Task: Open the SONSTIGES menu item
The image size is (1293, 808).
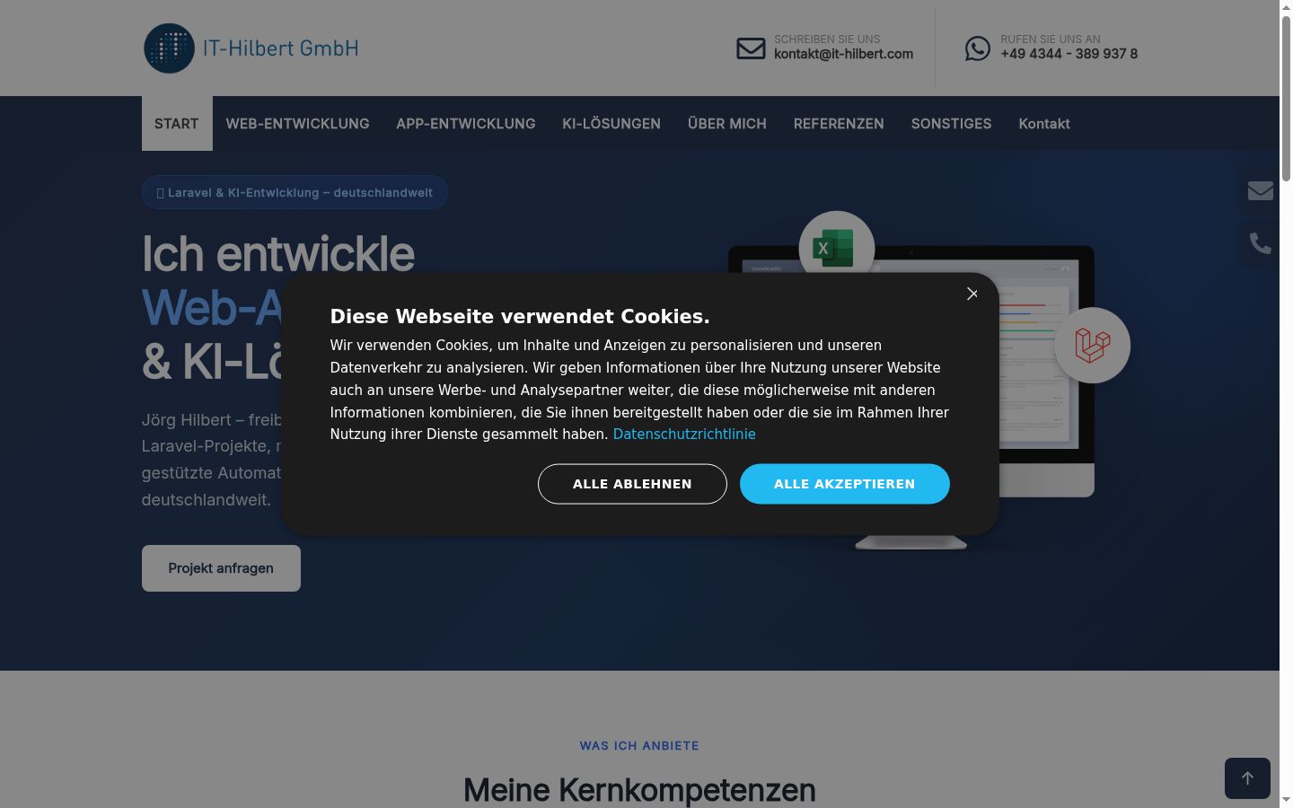Action: click(x=951, y=124)
